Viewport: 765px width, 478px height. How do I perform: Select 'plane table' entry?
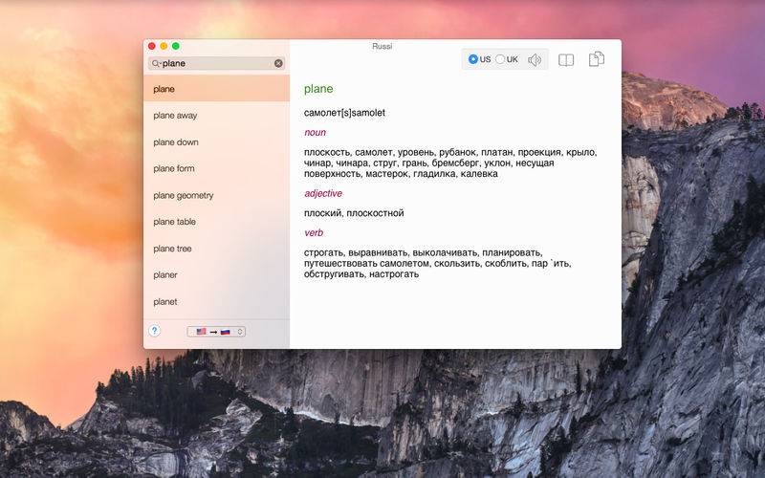[x=217, y=222]
